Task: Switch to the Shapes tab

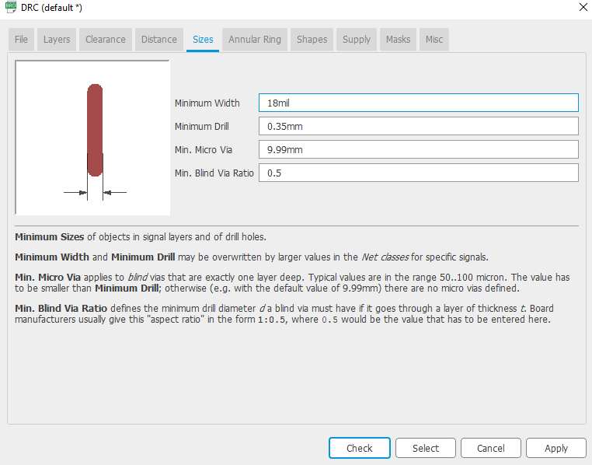Action: (312, 40)
